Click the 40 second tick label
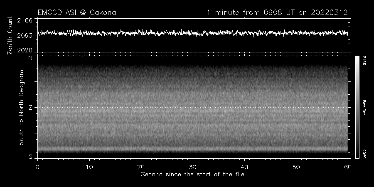This screenshot has width=374, height=187. pyautogui.click(x=244, y=167)
